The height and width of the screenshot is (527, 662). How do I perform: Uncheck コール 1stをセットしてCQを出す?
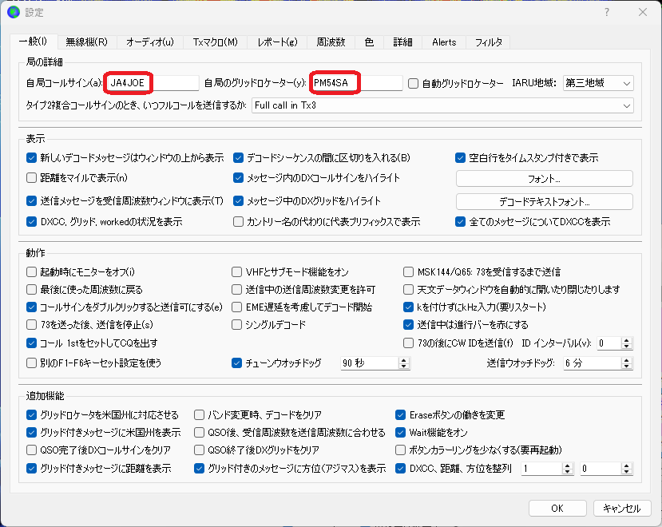tap(32, 343)
